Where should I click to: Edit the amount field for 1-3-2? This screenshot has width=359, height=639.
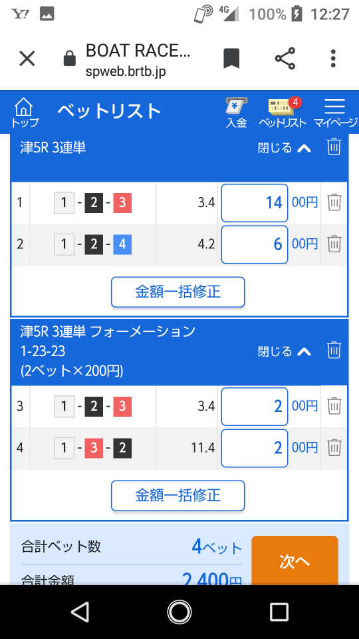pyautogui.click(x=255, y=448)
